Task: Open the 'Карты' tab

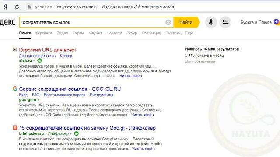Action: pos(78,33)
